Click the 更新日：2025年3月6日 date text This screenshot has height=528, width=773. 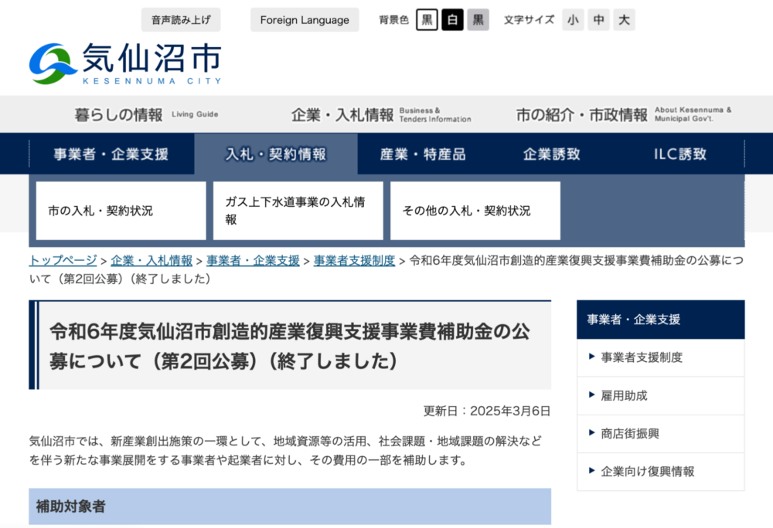(486, 411)
